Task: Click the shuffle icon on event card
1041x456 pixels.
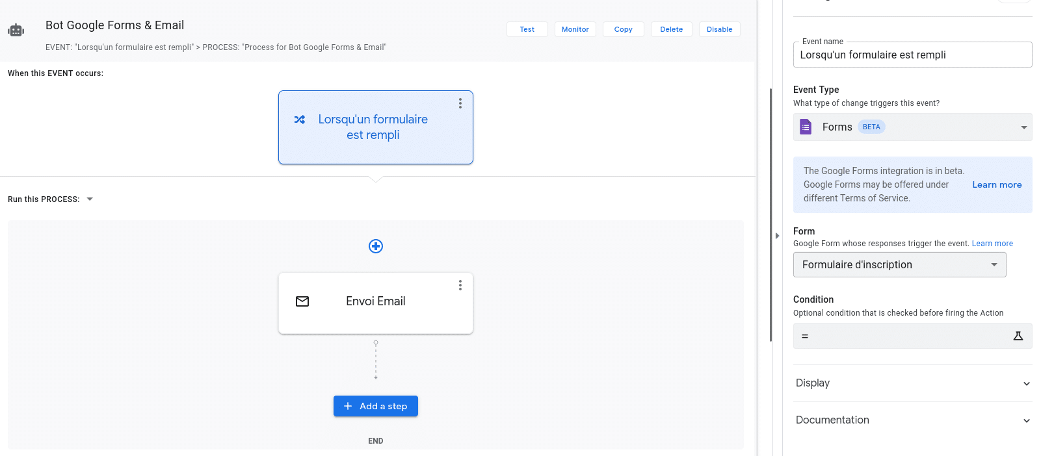Action: (x=300, y=120)
